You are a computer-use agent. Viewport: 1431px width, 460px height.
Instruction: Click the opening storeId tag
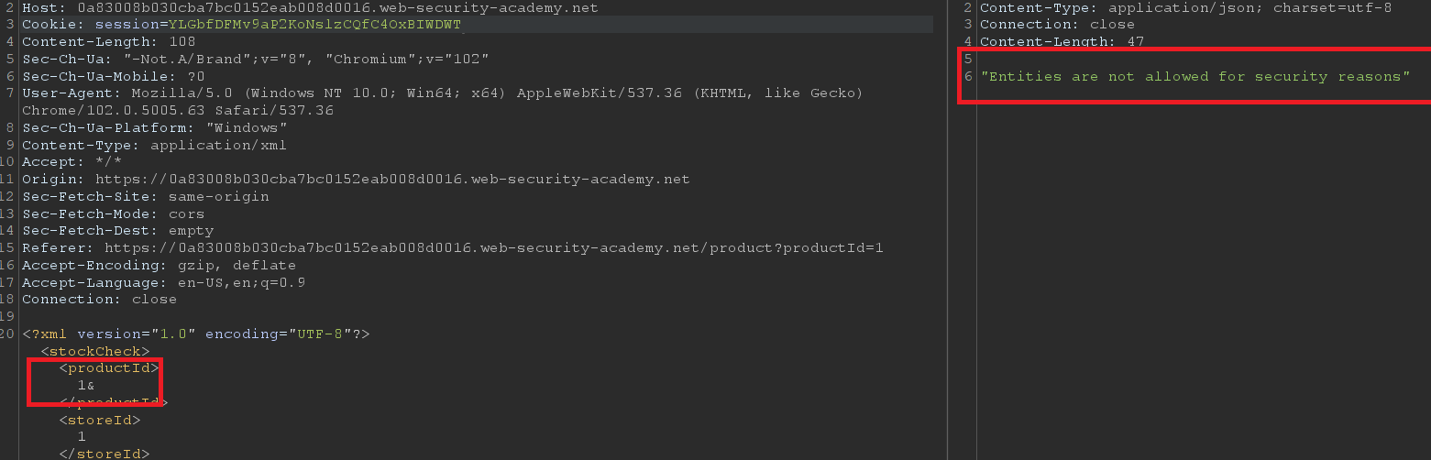[x=99, y=421]
